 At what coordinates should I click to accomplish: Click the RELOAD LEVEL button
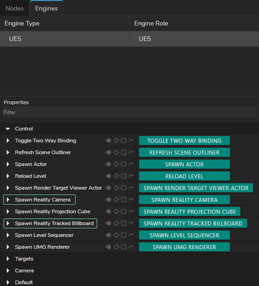pos(184,176)
